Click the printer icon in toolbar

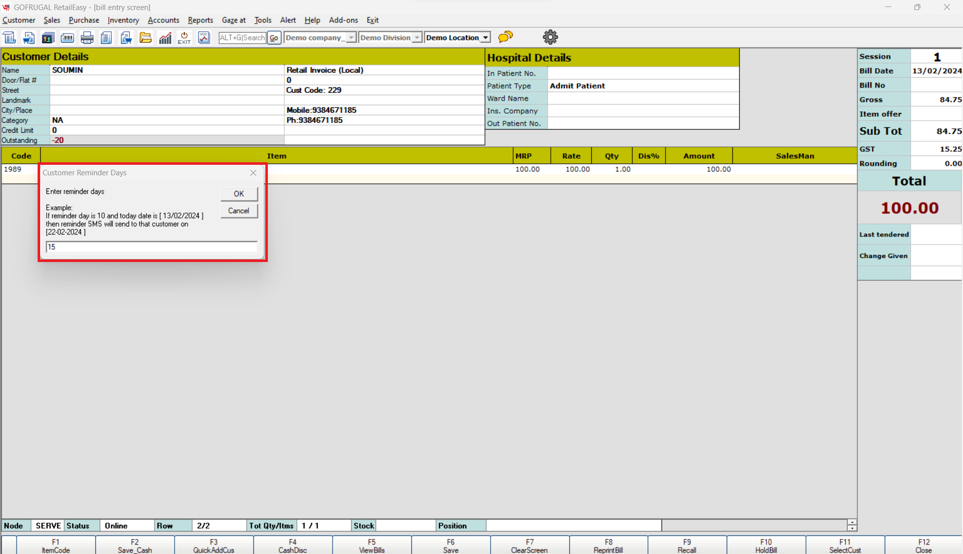pyautogui.click(x=87, y=38)
